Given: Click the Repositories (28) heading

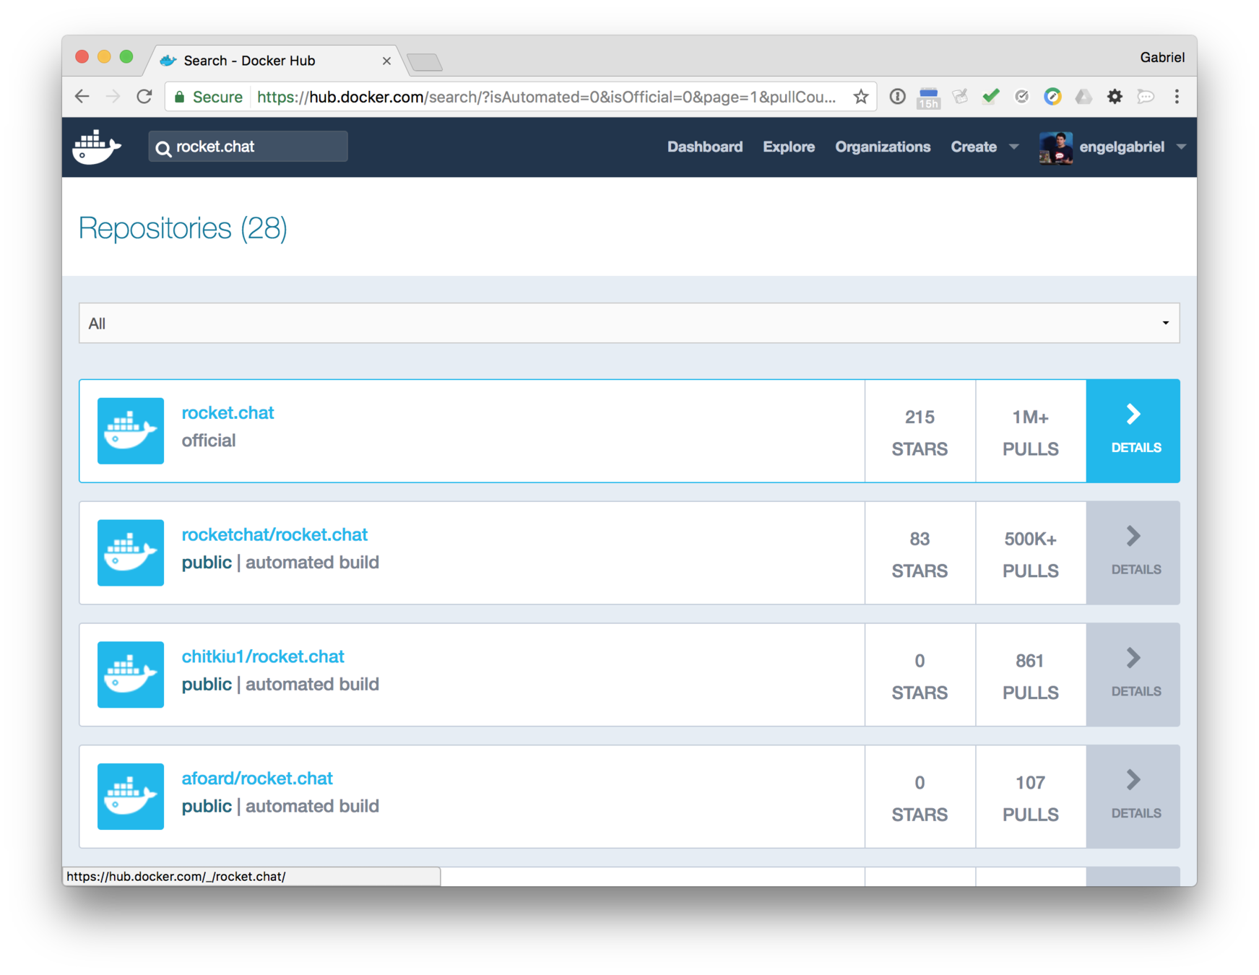Looking at the screenshot, I should tap(183, 228).
